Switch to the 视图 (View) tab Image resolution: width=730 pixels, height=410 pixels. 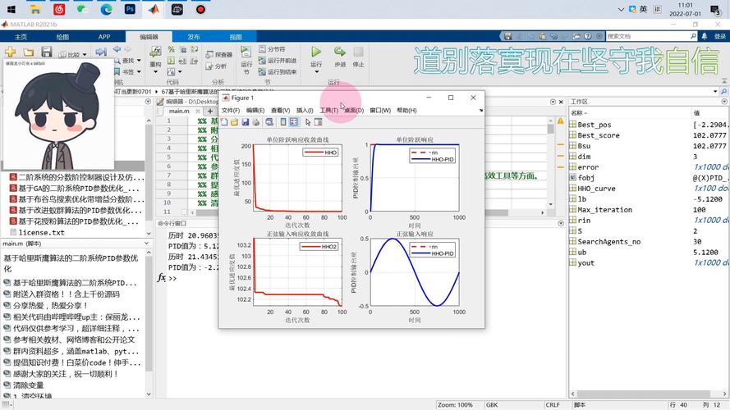236,37
